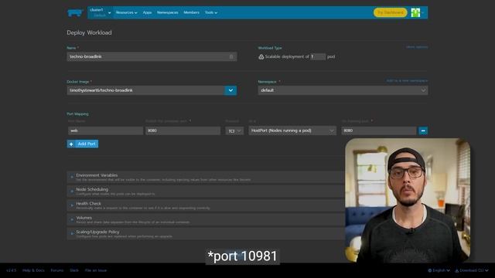Open the Members page
495x278 pixels.
coord(191,12)
